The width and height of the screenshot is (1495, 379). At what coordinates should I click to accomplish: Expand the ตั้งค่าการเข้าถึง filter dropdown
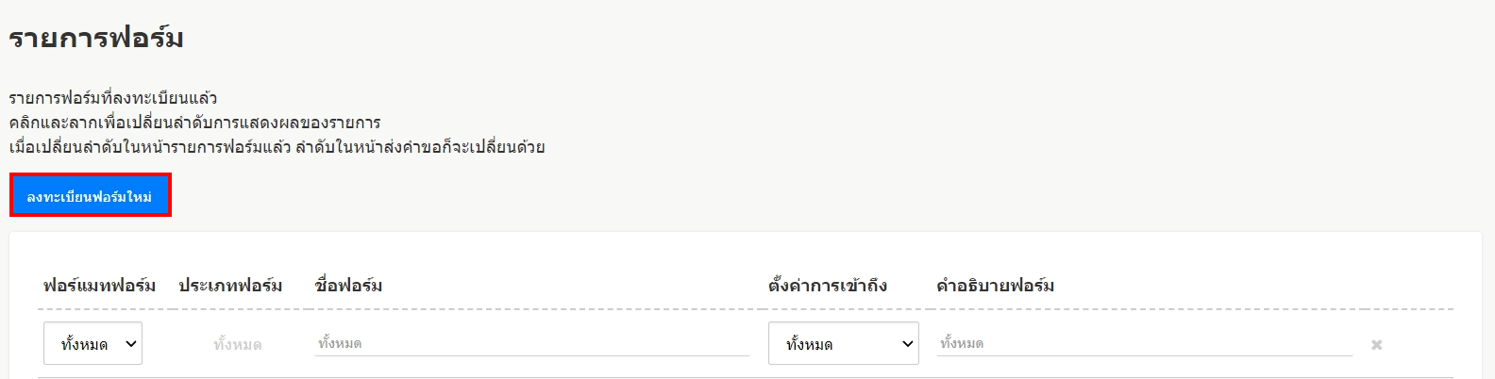843,344
